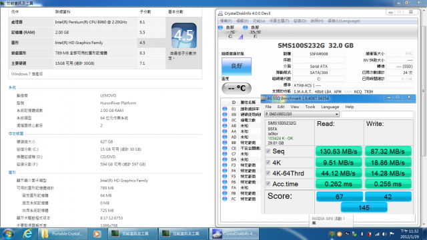Toggle the Acc.time benchmark checkbox

[x=268, y=184]
